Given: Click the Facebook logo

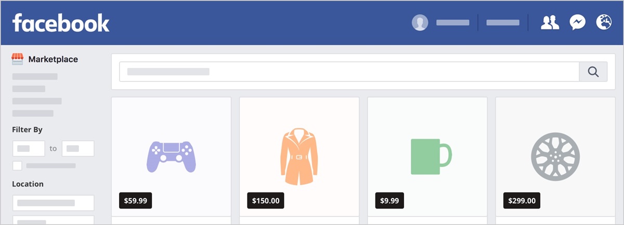Looking at the screenshot, I should (61, 23).
